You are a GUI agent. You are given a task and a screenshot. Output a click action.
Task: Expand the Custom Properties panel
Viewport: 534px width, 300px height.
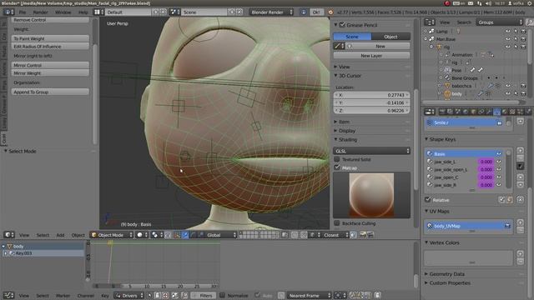point(449,282)
